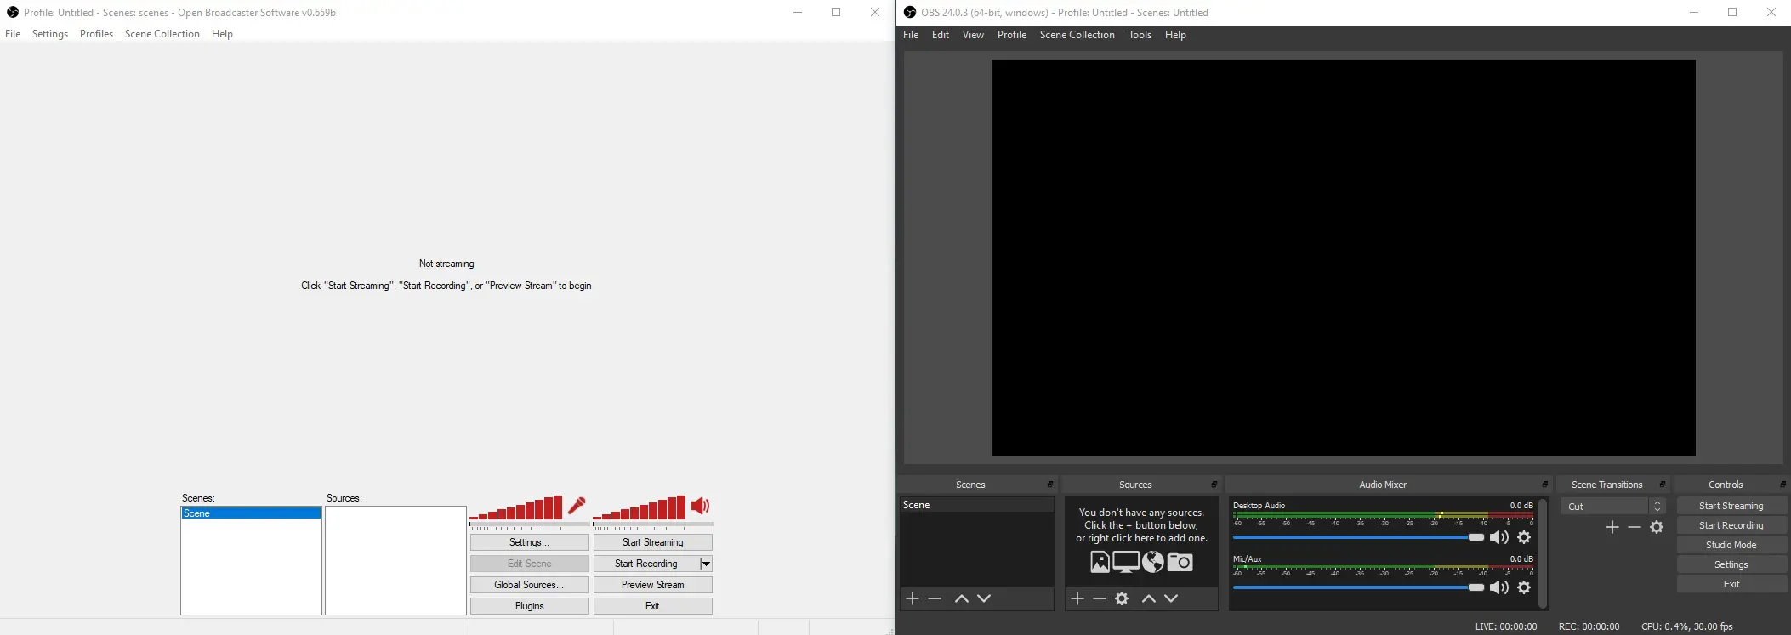The width and height of the screenshot is (1791, 635).
Task: Pop out the Controls dock
Action: [1782, 485]
